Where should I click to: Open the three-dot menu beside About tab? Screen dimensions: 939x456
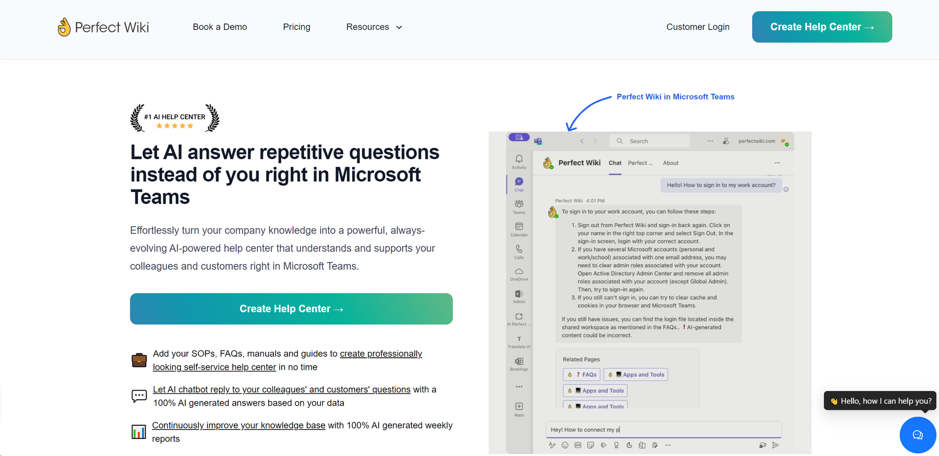click(x=777, y=163)
